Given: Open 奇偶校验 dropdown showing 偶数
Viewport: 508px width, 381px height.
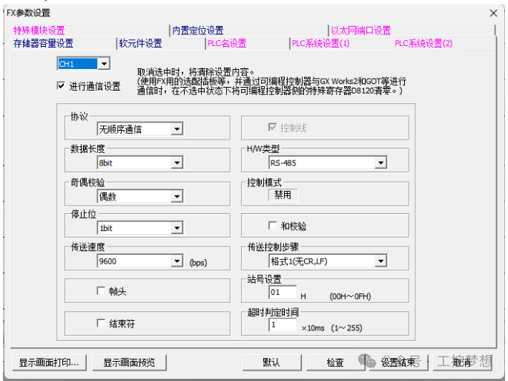Looking at the screenshot, I should pyautogui.click(x=177, y=196).
